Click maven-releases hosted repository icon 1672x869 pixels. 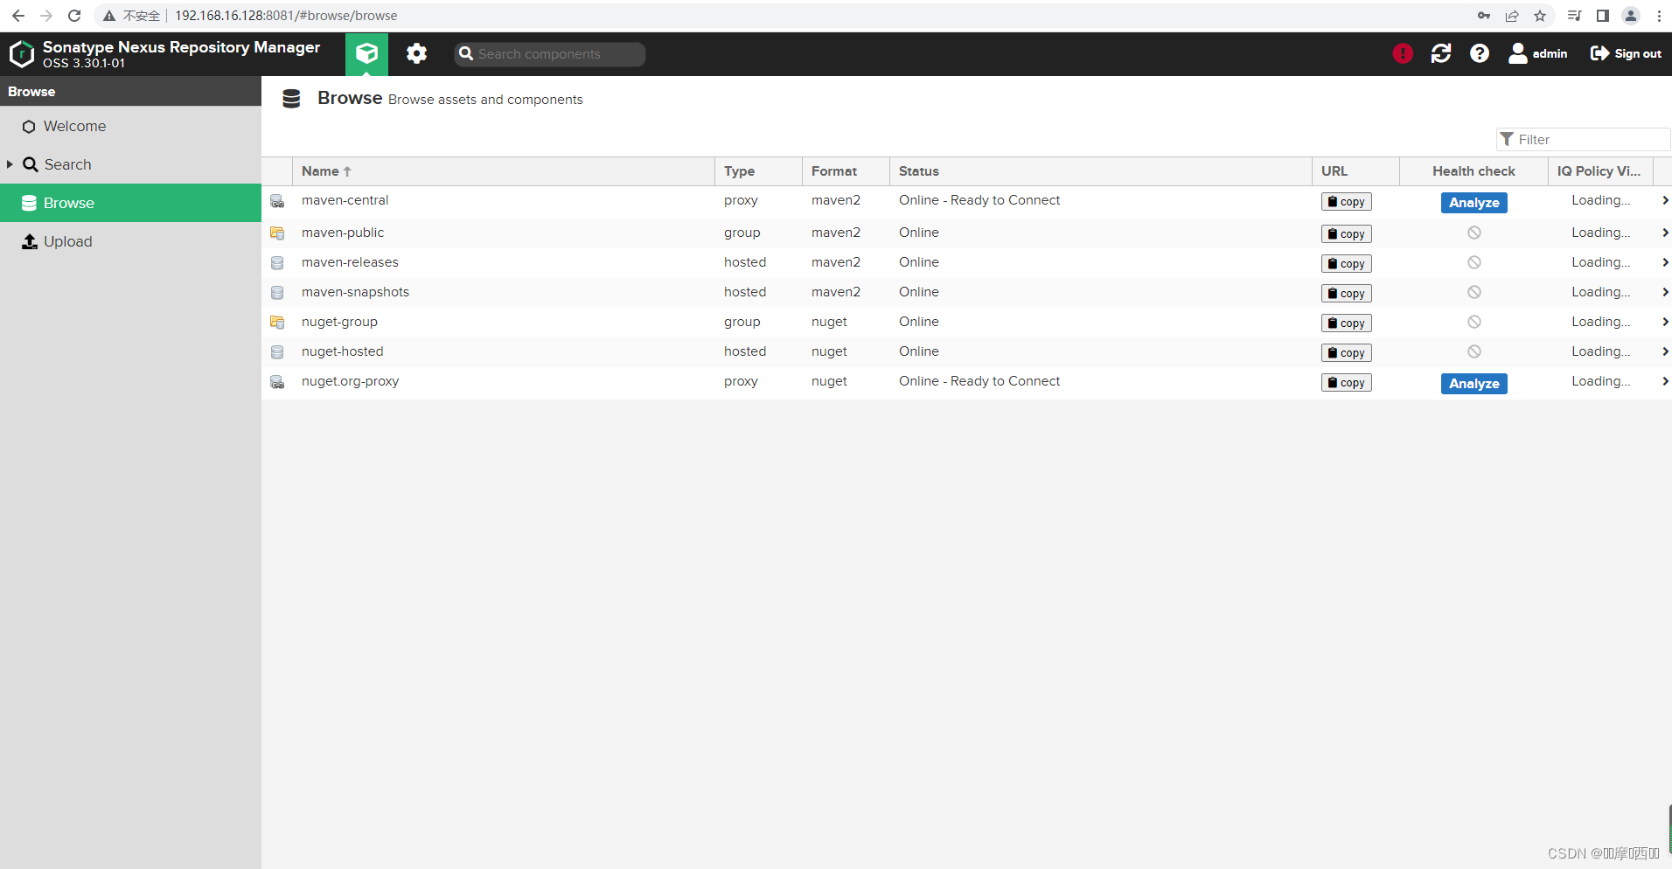[x=277, y=263]
